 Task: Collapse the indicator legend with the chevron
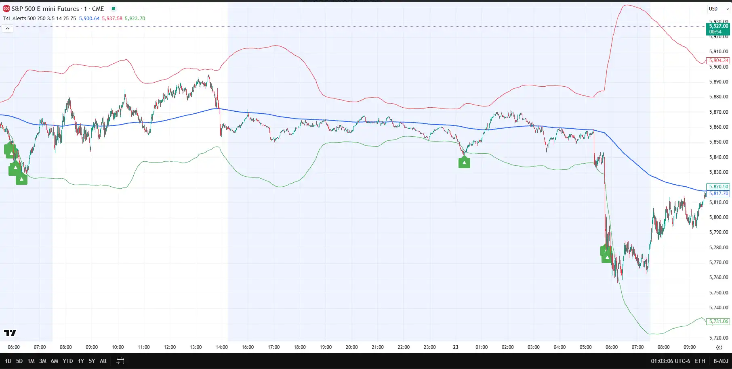pos(7,29)
